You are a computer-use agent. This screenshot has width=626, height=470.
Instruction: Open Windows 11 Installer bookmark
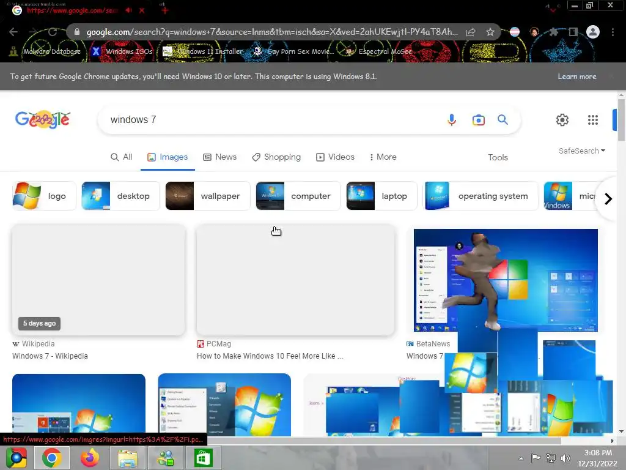pos(203,51)
